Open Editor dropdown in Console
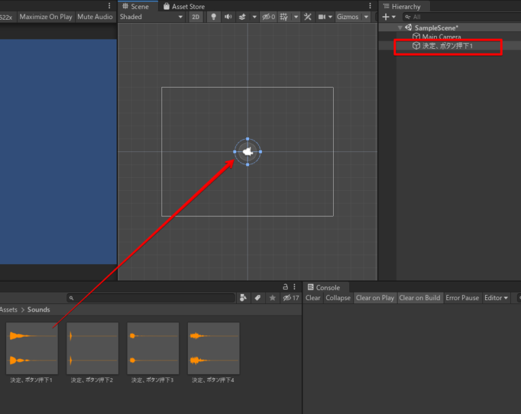Image resolution: width=521 pixels, height=414 pixels. tap(496, 298)
